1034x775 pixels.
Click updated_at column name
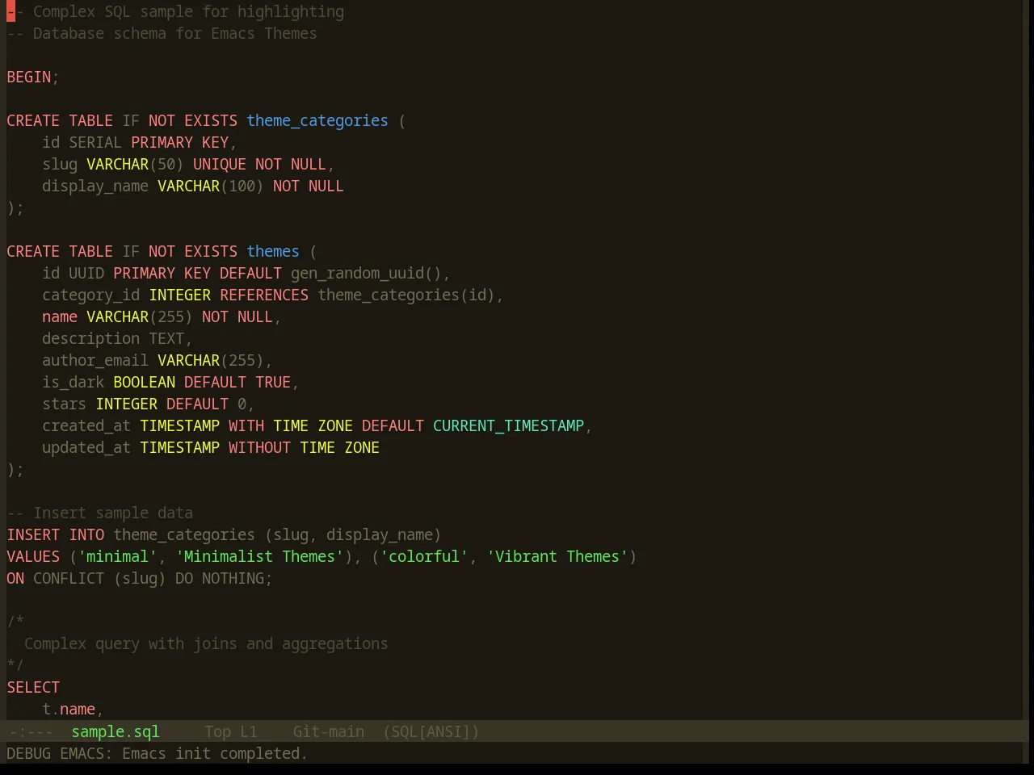tap(86, 447)
